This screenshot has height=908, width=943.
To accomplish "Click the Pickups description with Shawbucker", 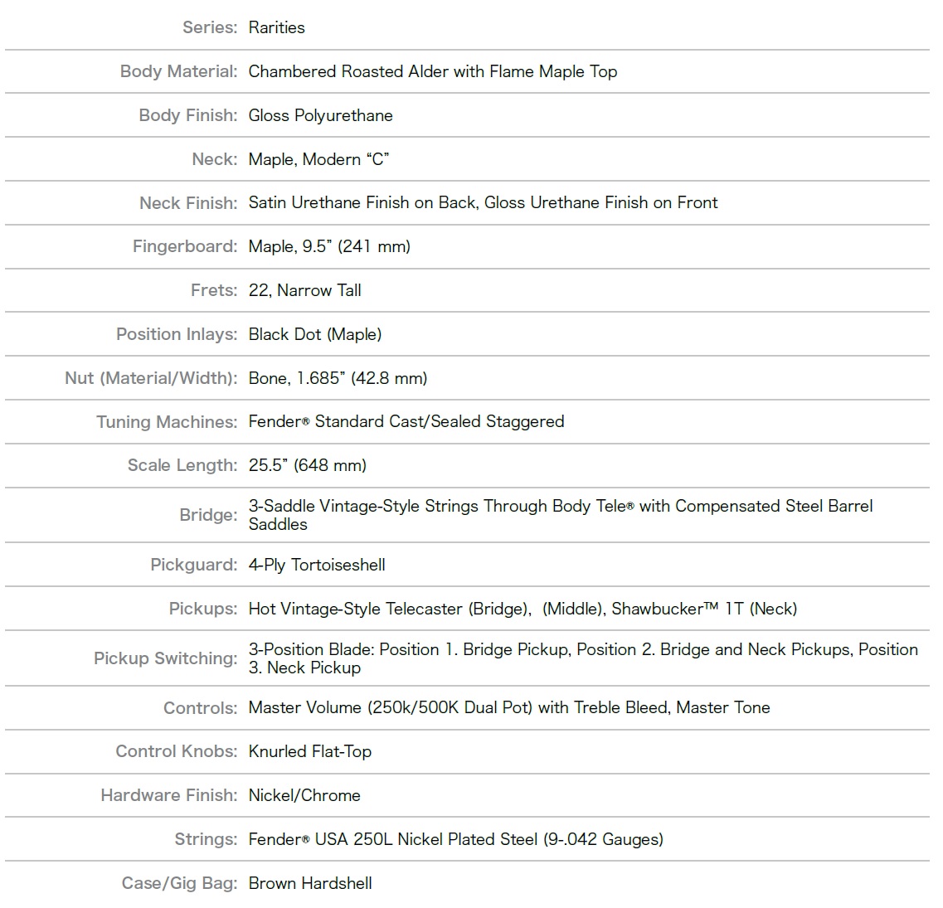I will pos(523,609).
